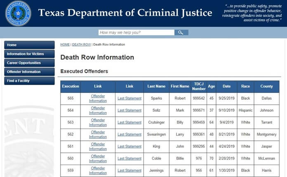This screenshot has width=287, height=177.
Task: Follow the DEATH ROW breadcrumb link
Action: 82,44
